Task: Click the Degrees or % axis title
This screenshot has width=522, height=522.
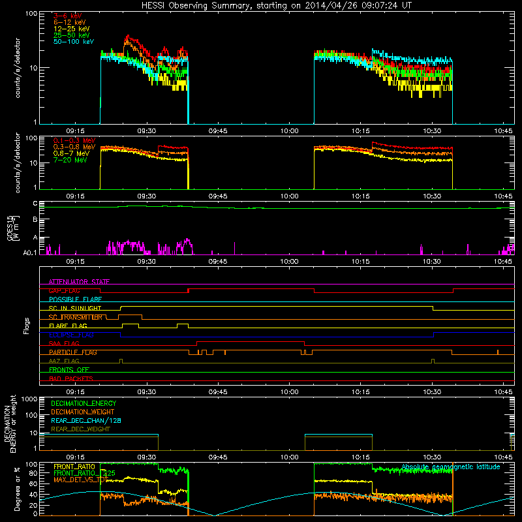Action: (x=17, y=489)
